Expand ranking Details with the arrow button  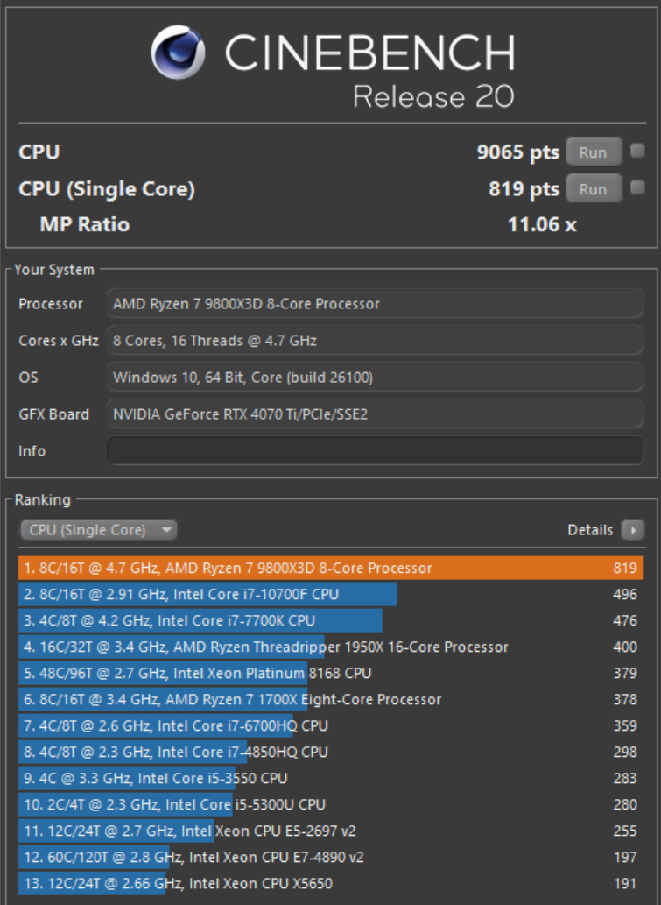click(632, 530)
